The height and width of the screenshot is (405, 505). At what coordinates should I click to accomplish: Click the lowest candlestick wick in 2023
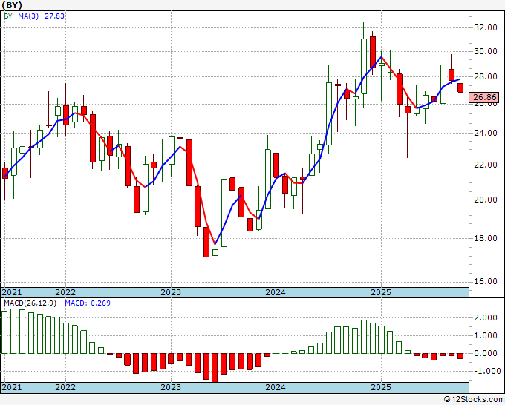206,282
